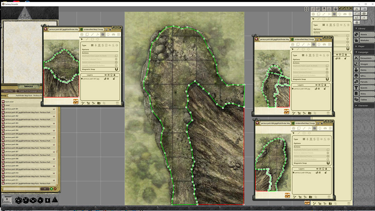The width and height of the screenshot is (375, 211).
Task: Roll the d20 die from the dice tray
Action: coord(18,200)
